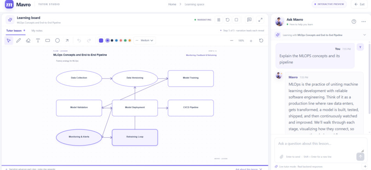
Task: Select the Monitoring & Alerts node
Action: coord(79,137)
